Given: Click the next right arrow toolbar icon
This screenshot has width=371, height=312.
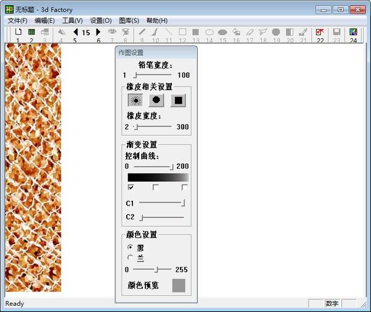Looking at the screenshot, I should (x=98, y=32).
